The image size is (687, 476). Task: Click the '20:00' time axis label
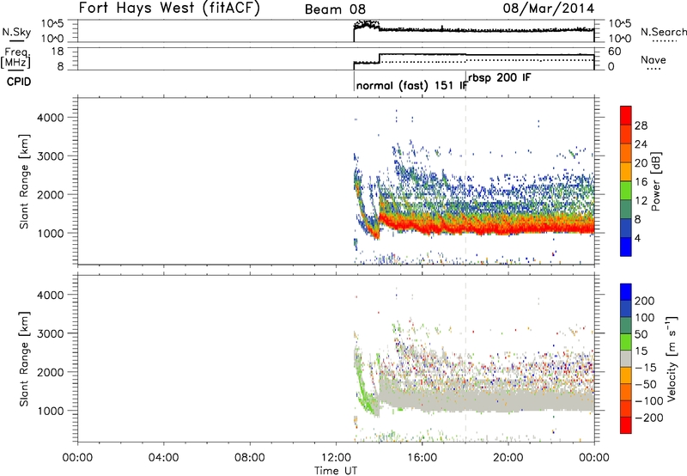[508, 457]
